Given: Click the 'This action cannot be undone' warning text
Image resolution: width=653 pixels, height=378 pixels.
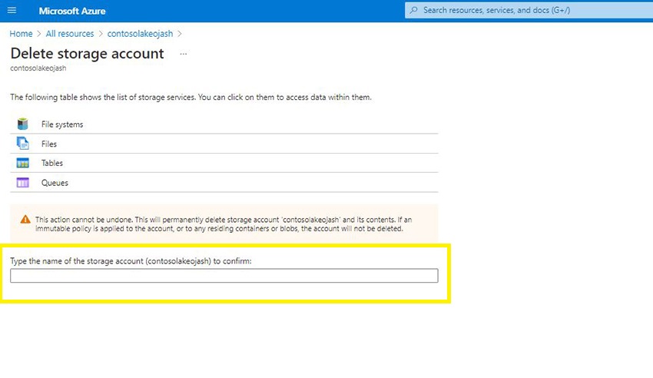Looking at the screenshot, I should point(224,224).
